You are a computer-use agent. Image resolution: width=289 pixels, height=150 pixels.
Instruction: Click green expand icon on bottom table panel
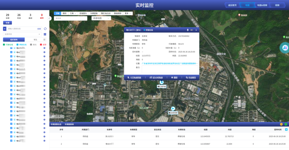(286, 124)
